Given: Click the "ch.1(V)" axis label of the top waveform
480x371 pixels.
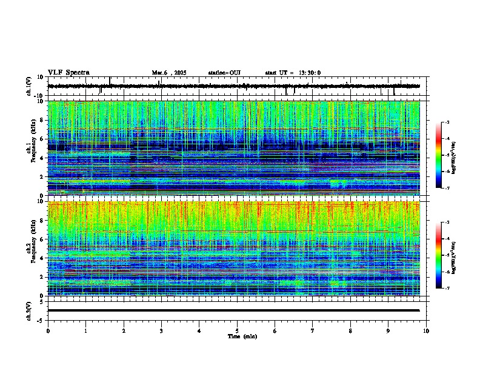Looking at the screenshot, I should tap(29, 86).
